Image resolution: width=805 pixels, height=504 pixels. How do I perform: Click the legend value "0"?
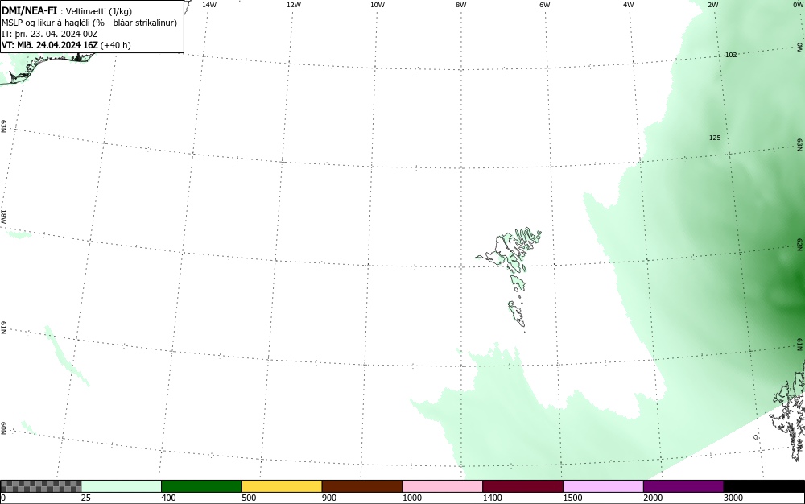click(3, 498)
